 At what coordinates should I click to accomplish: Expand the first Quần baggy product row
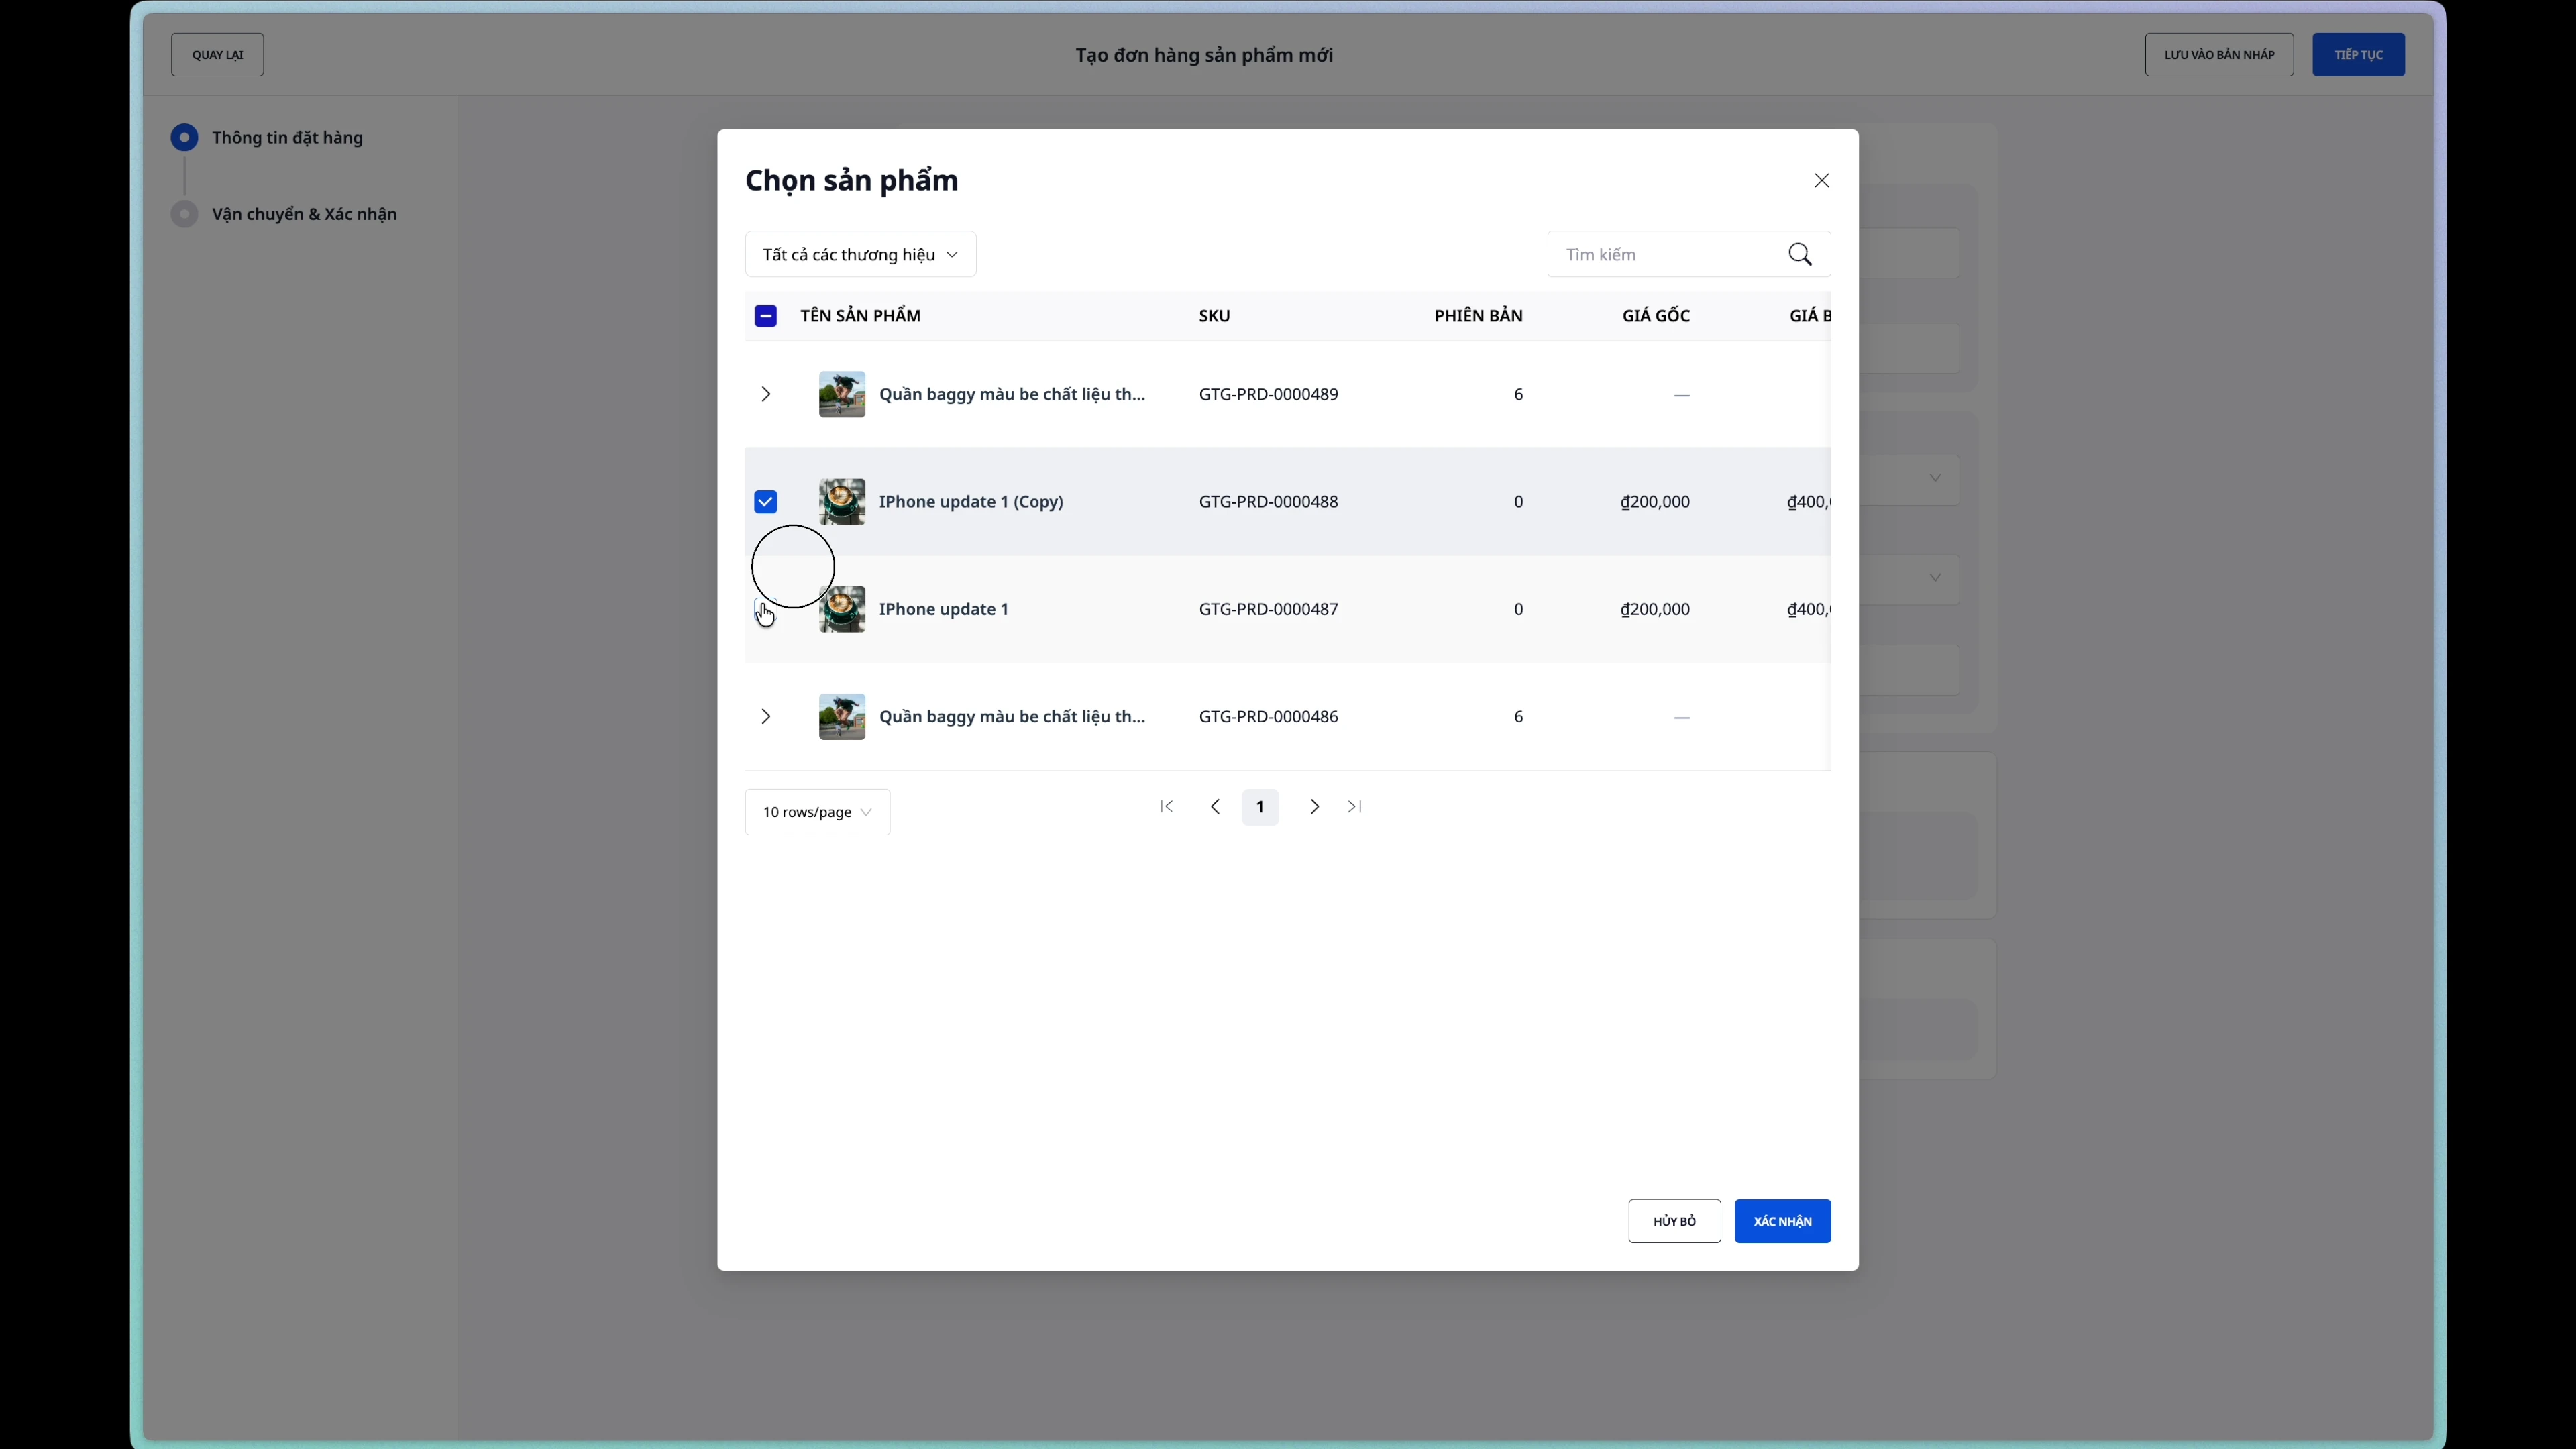tap(765, 393)
